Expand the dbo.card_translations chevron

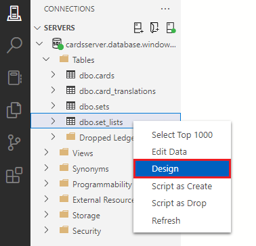click(53, 91)
